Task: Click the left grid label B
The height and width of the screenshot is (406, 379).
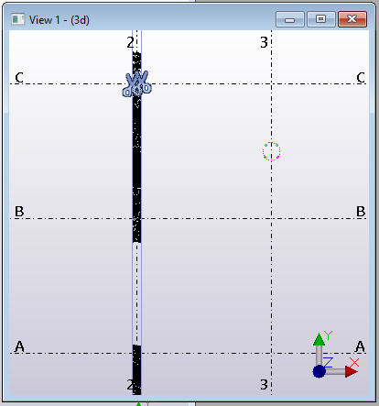Action: click(19, 212)
